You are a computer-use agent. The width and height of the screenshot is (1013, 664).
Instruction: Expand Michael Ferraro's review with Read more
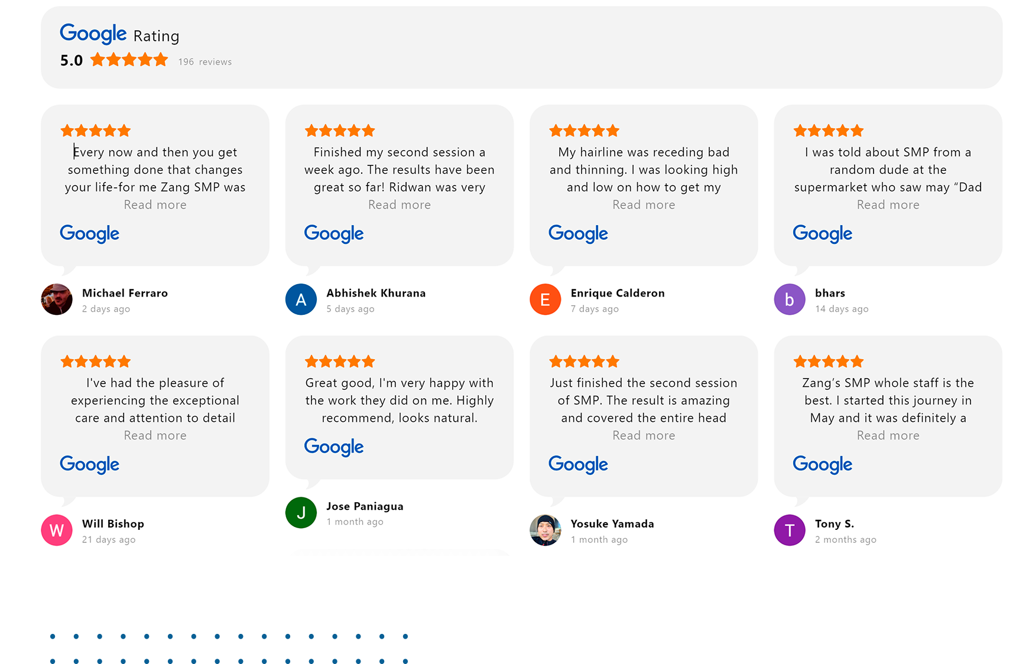[x=155, y=205]
